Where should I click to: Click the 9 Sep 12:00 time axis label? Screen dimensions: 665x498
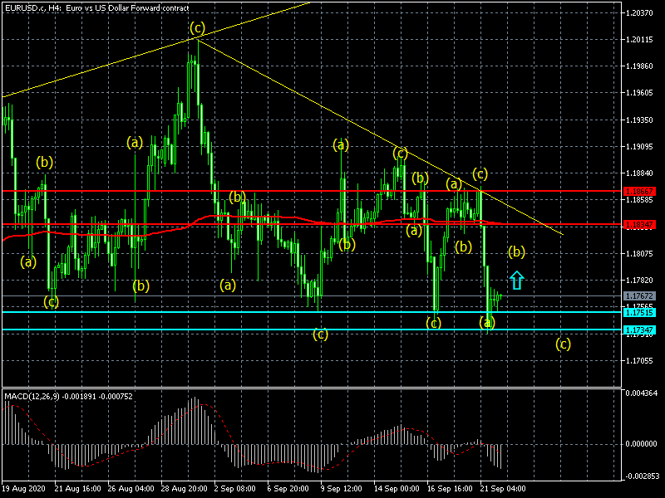341,490
